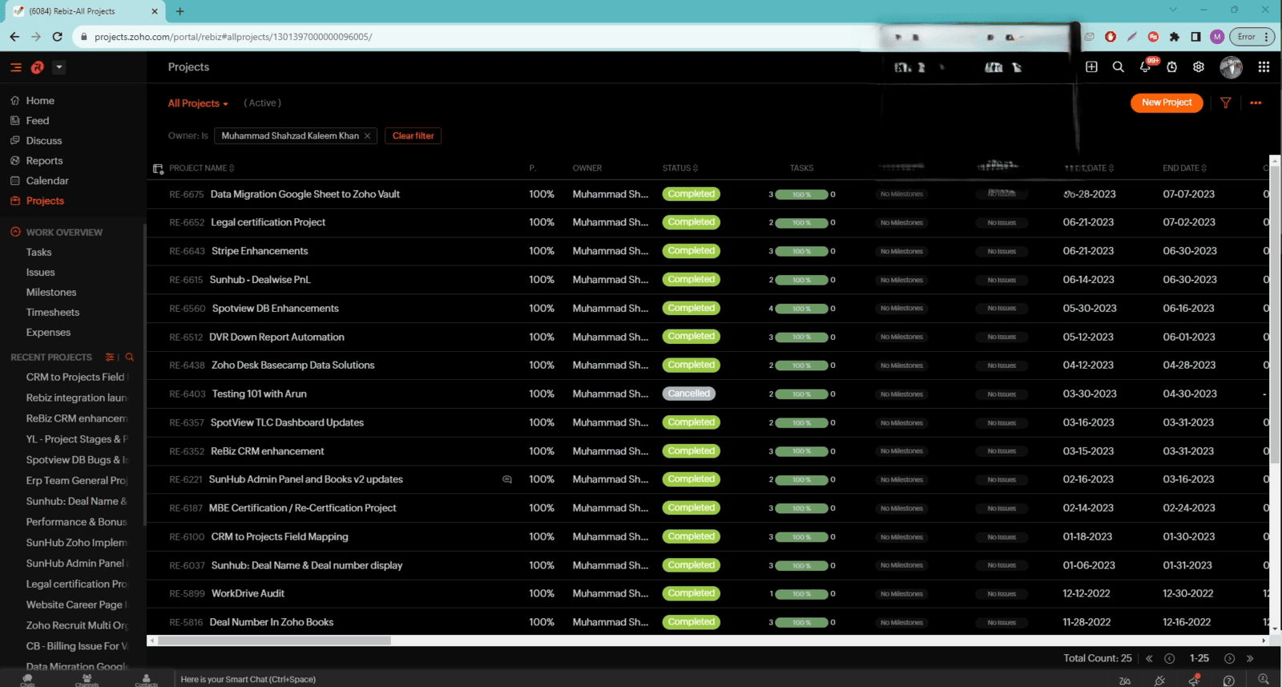The image size is (1282, 687).
Task: Click the announcements megaphone icon in bottom bar
Action: [x=1194, y=680]
